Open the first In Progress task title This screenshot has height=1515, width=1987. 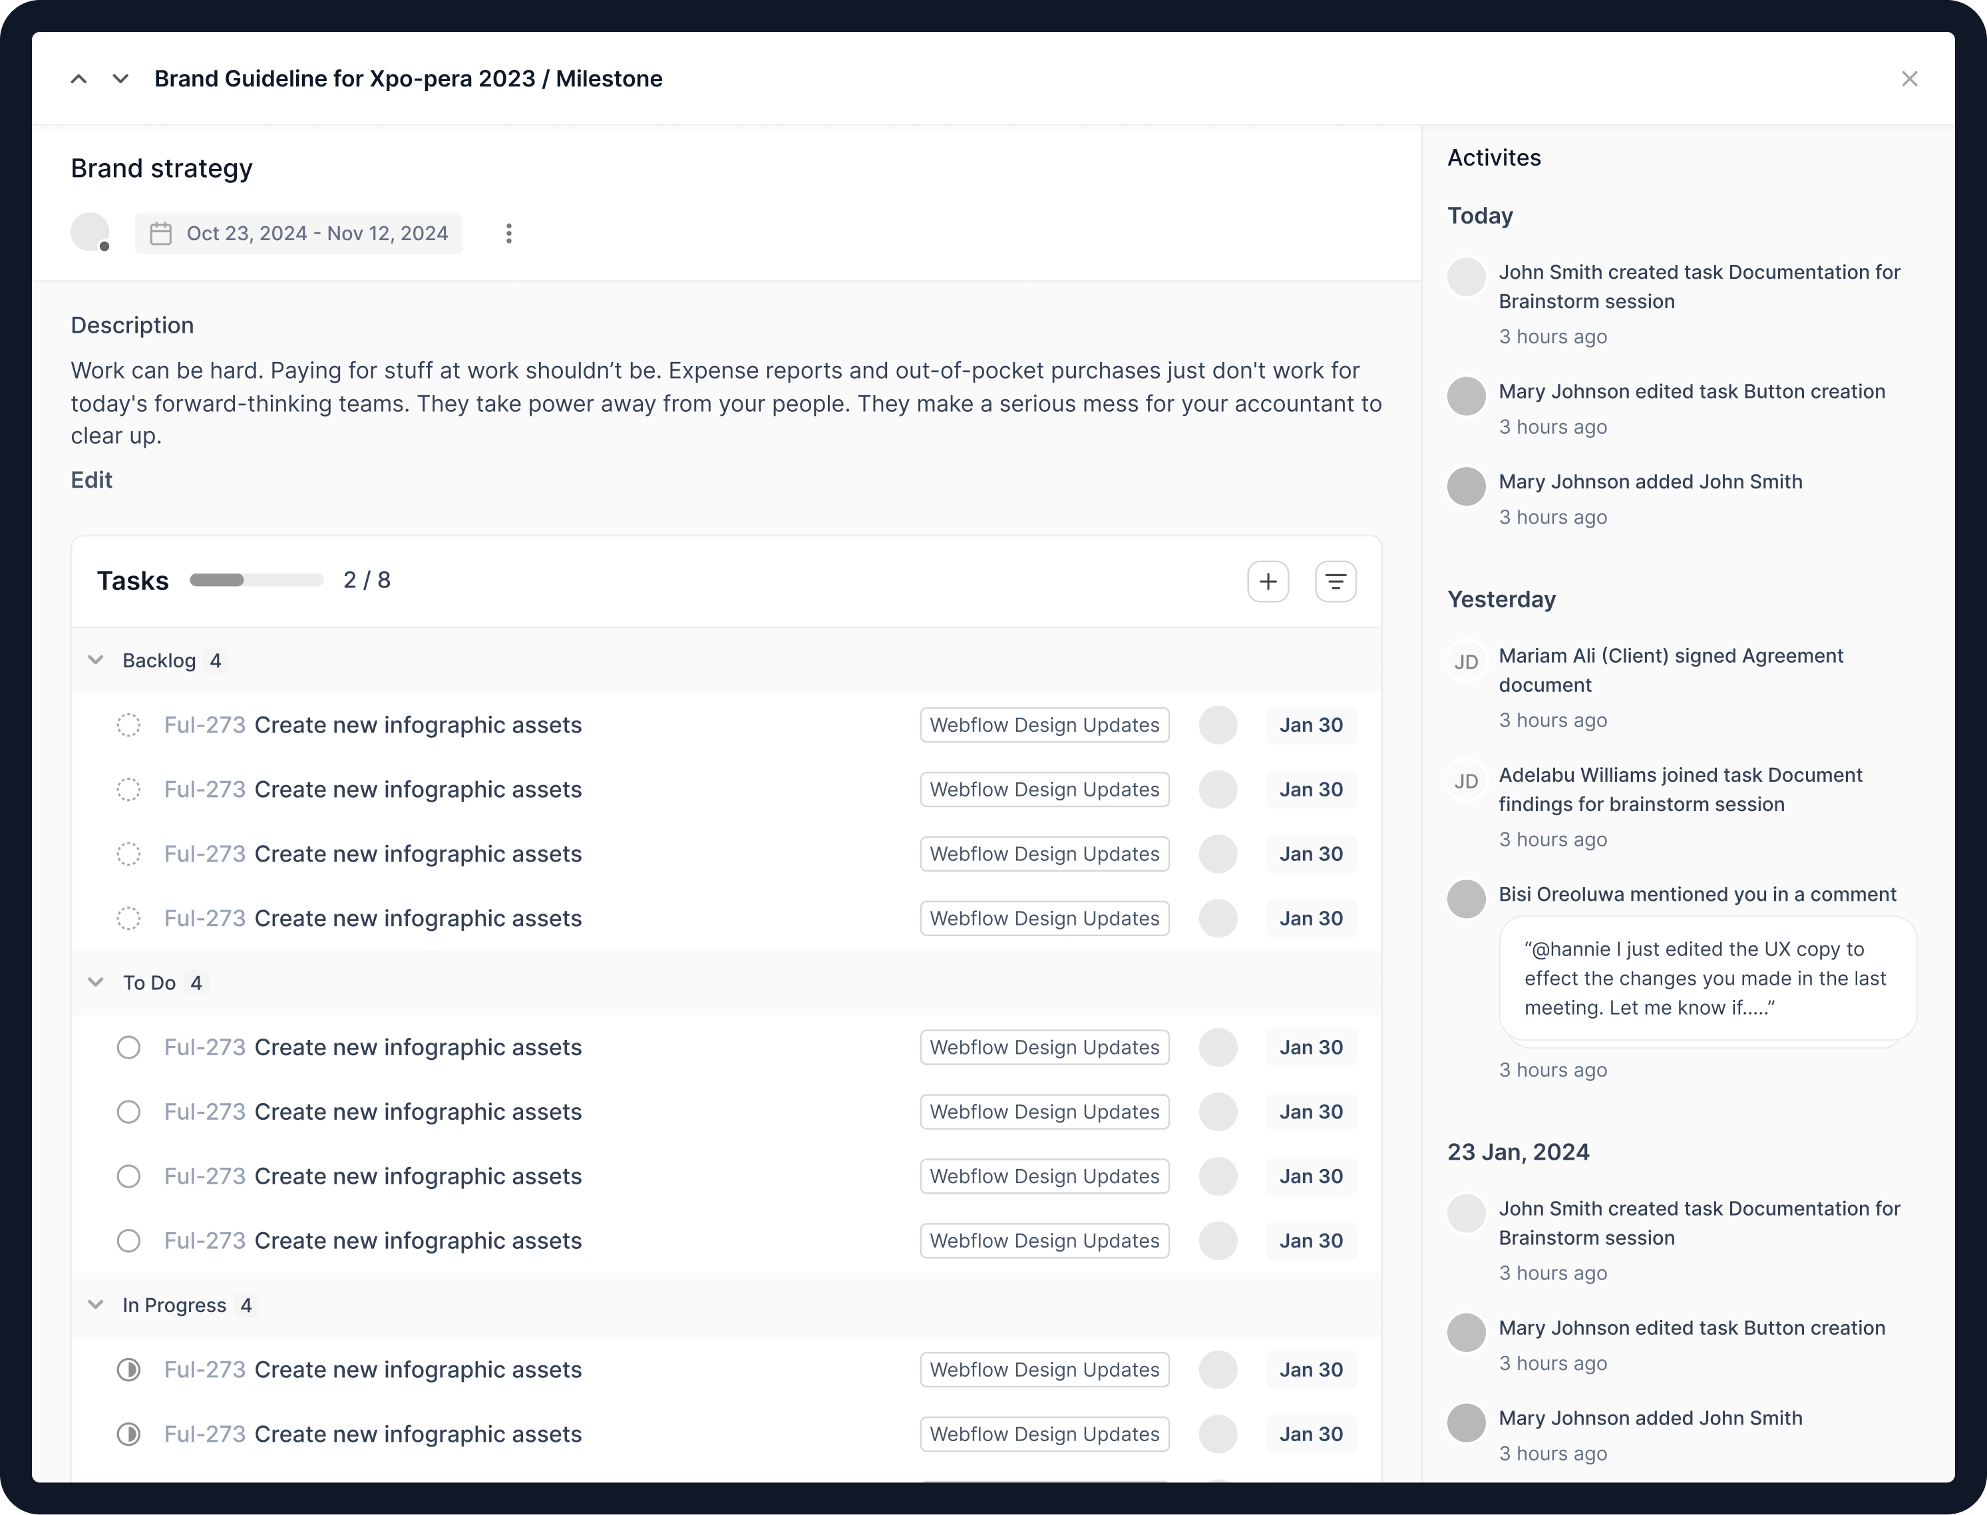418,1370
